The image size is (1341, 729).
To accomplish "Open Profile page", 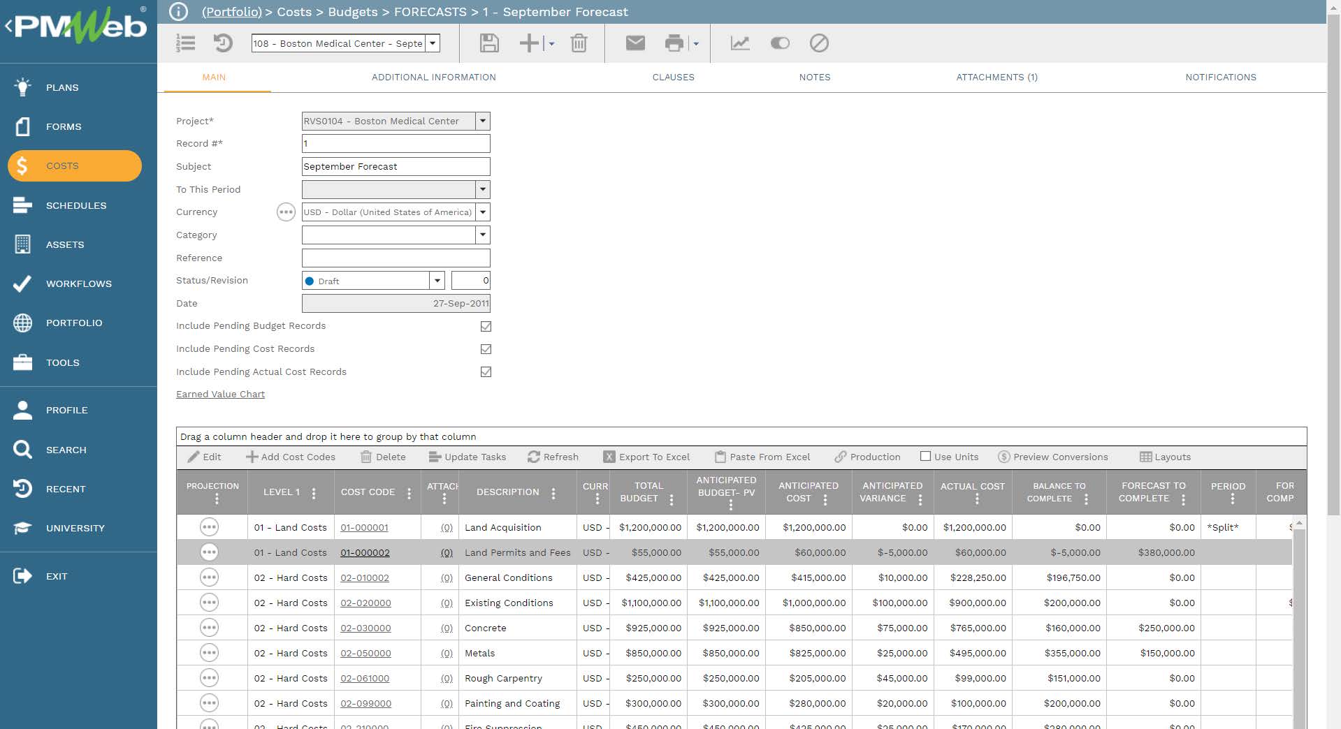I will [66, 410].
